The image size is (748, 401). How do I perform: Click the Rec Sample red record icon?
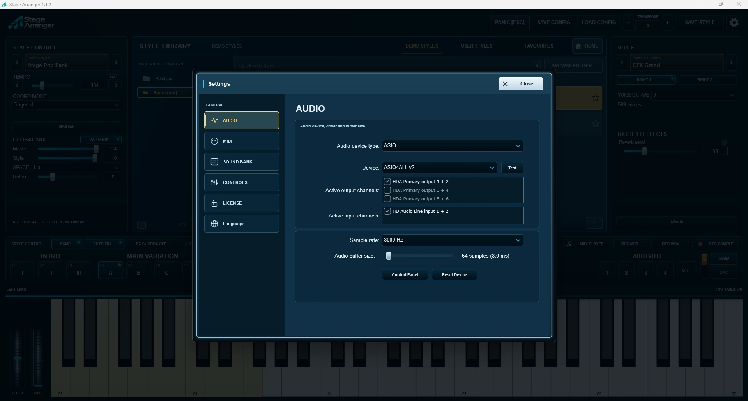(700, 244)
